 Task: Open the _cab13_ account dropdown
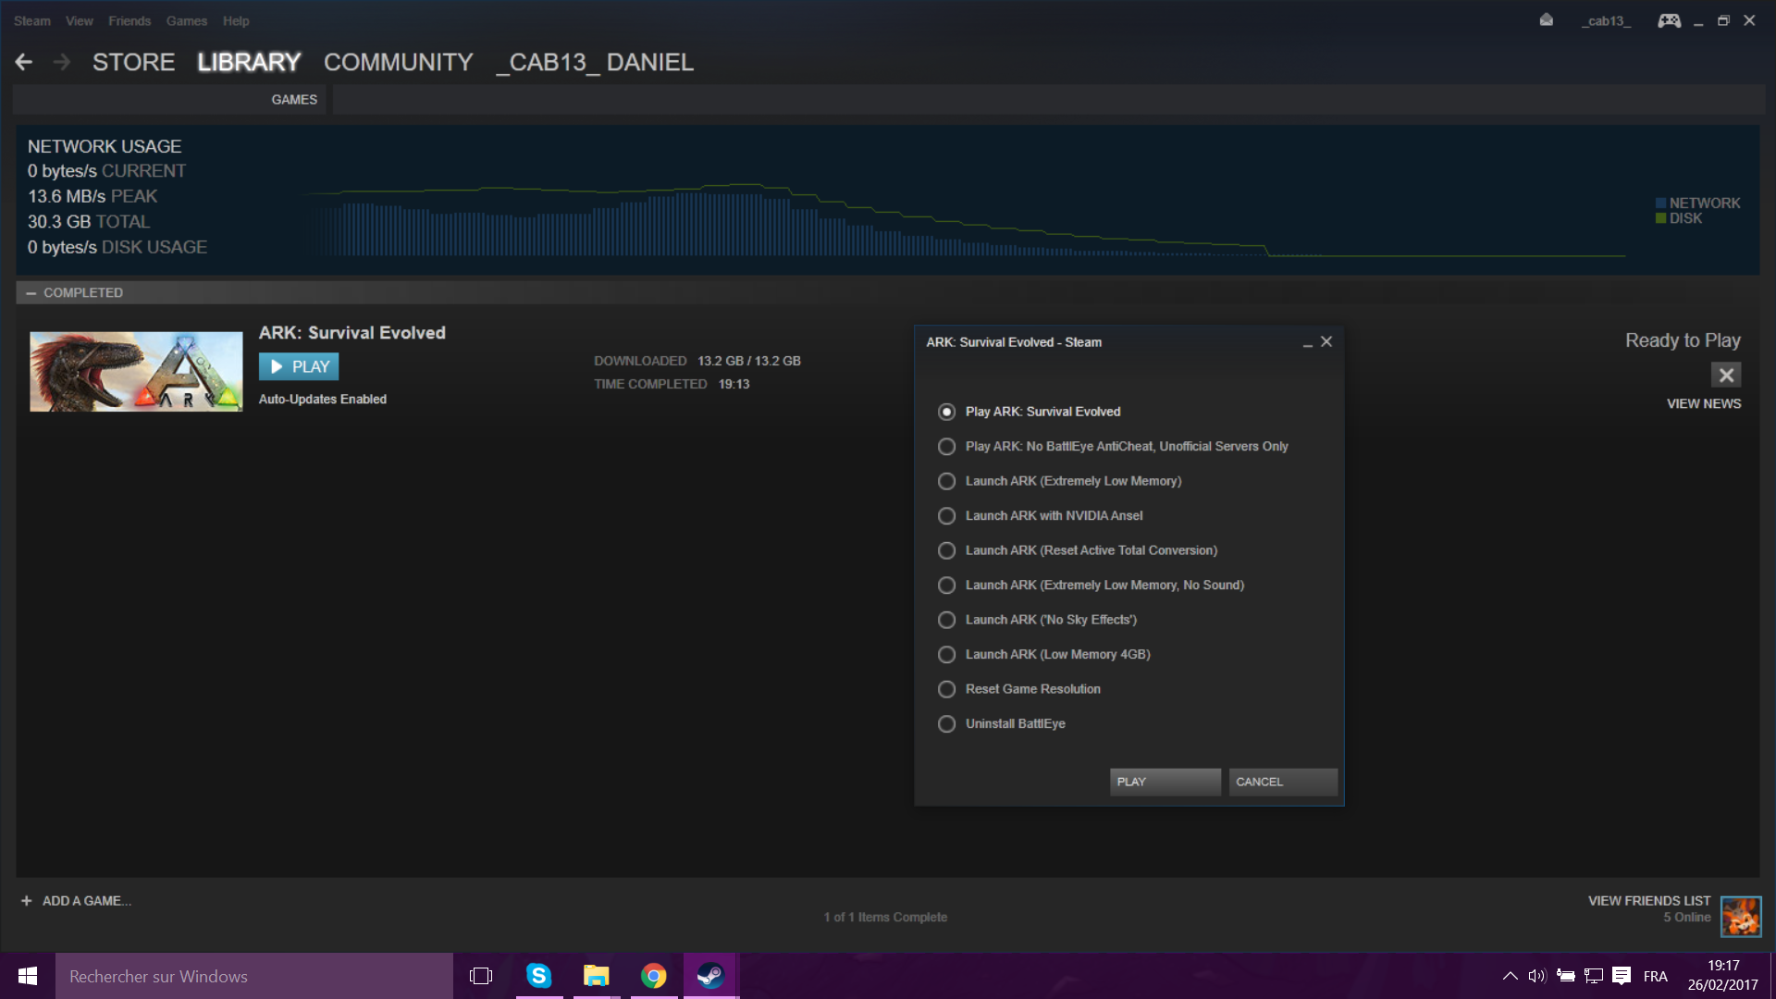point(1606,20)
